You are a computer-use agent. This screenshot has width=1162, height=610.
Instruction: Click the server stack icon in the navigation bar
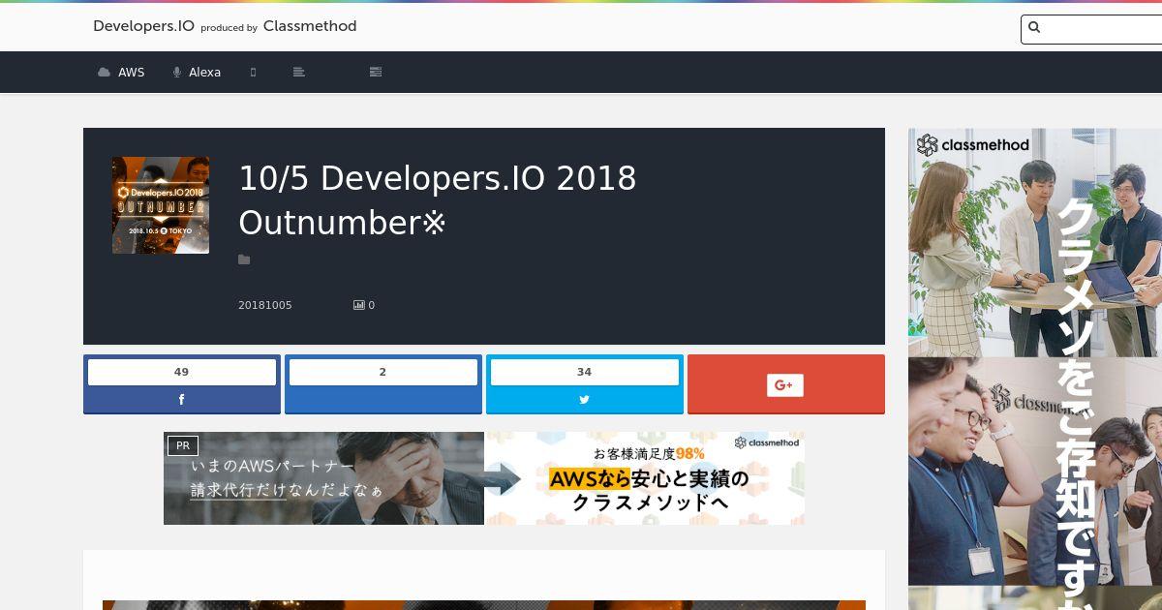376,73
